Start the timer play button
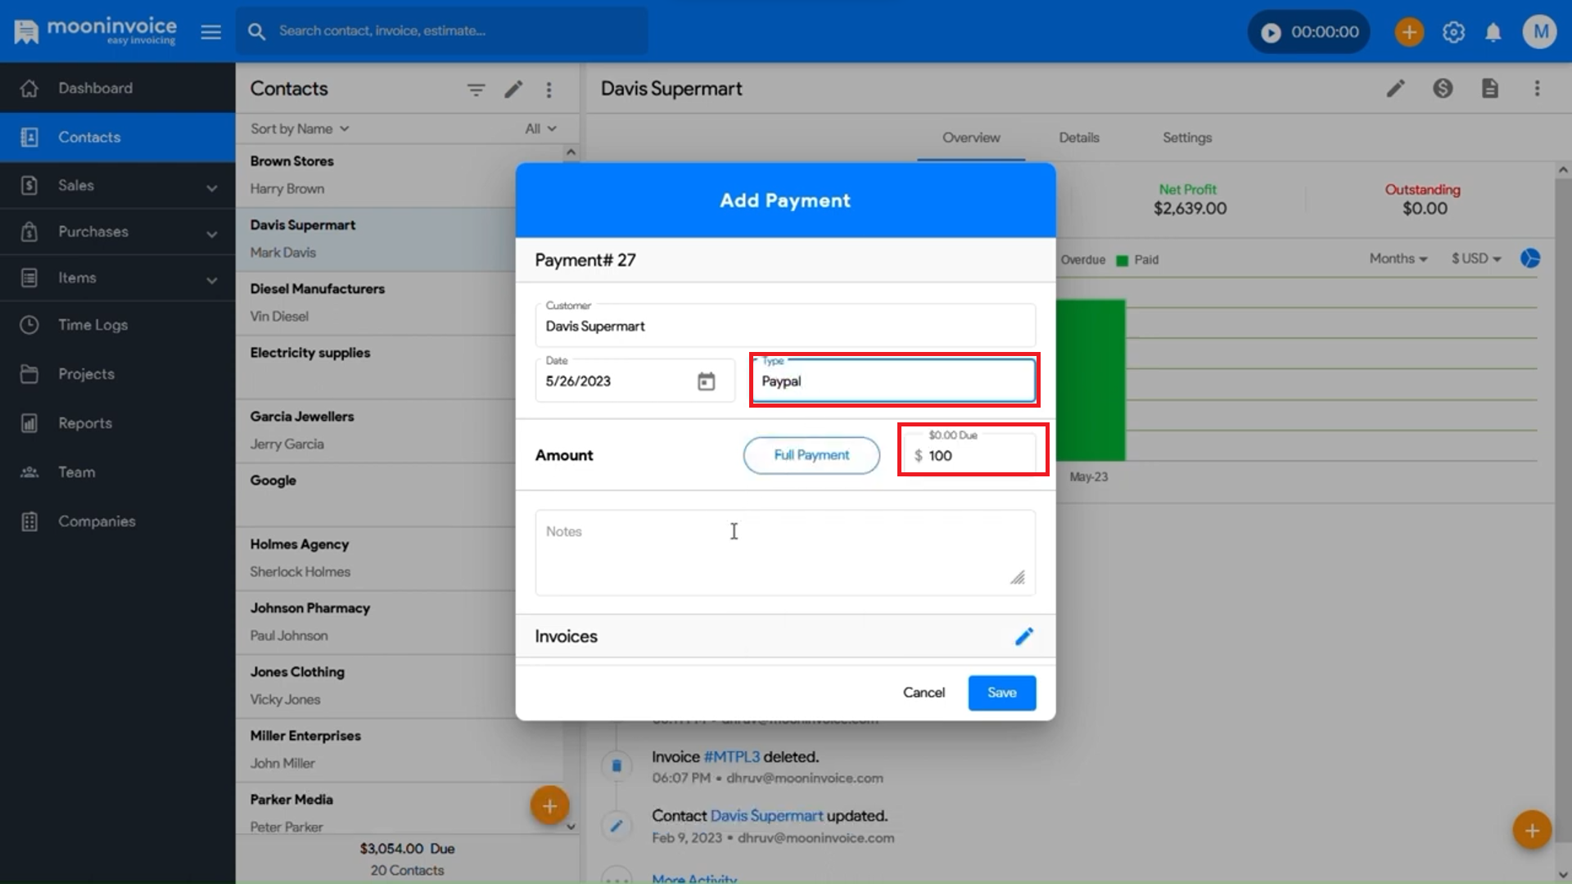This screenshot has width=1572, height=884. [1271, 32]
